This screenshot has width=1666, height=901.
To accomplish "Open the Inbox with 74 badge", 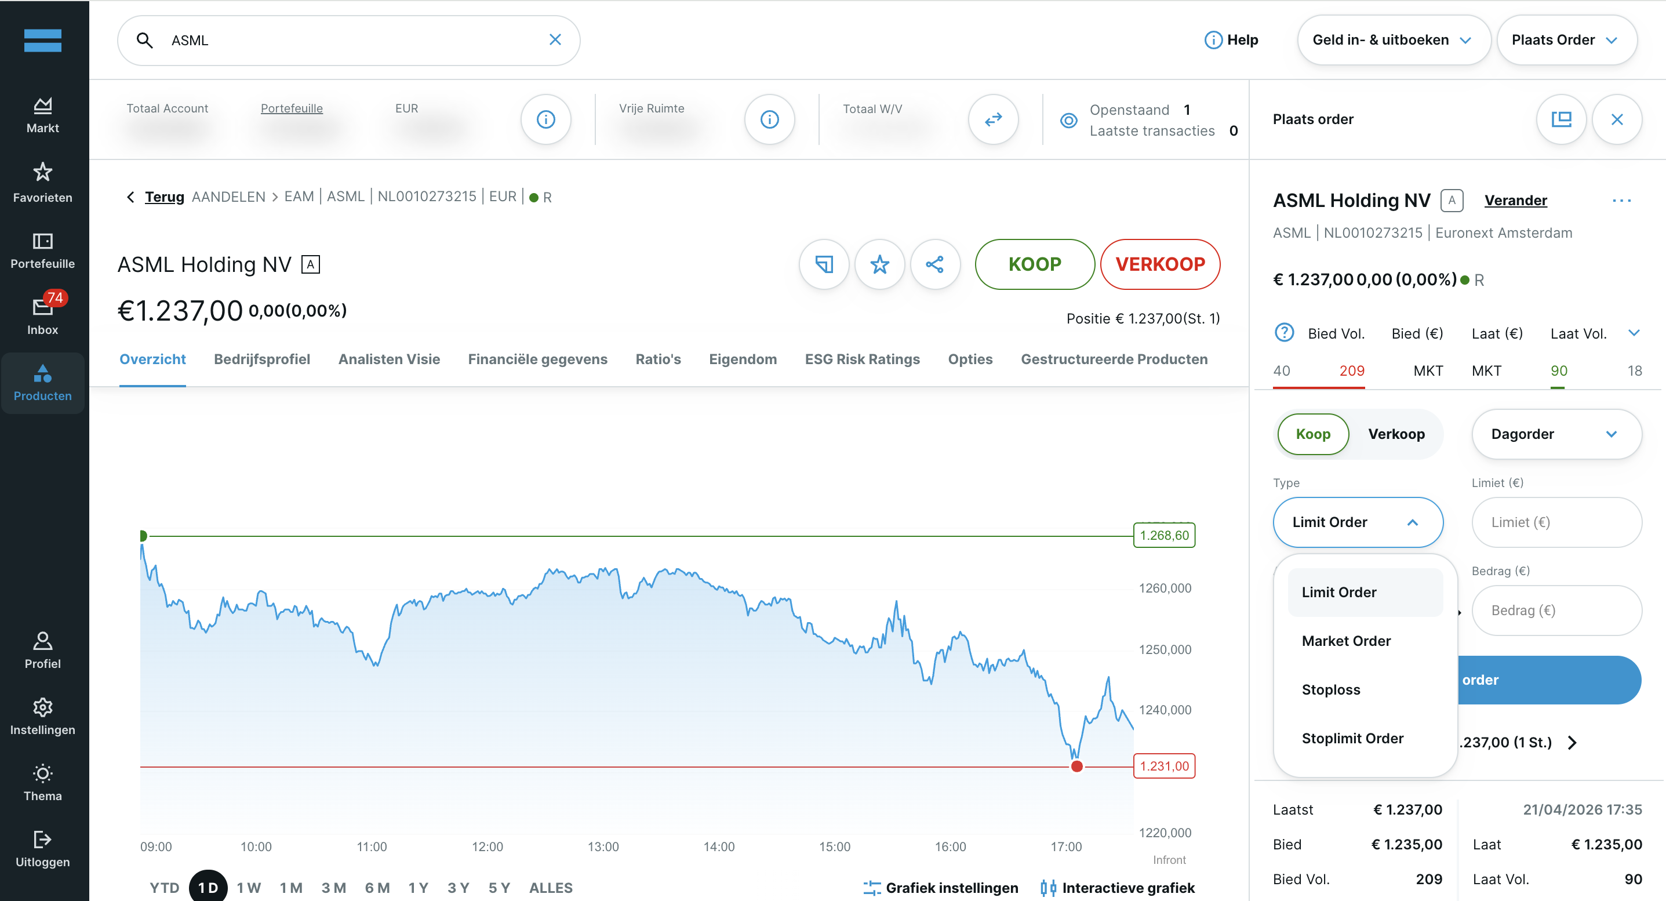I will (43, 313).
